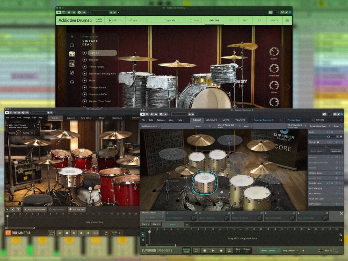Click Add Standard Groove in EZdrummer
The height and width of the screenshot is (261, 348).
[x=35, y=209]
